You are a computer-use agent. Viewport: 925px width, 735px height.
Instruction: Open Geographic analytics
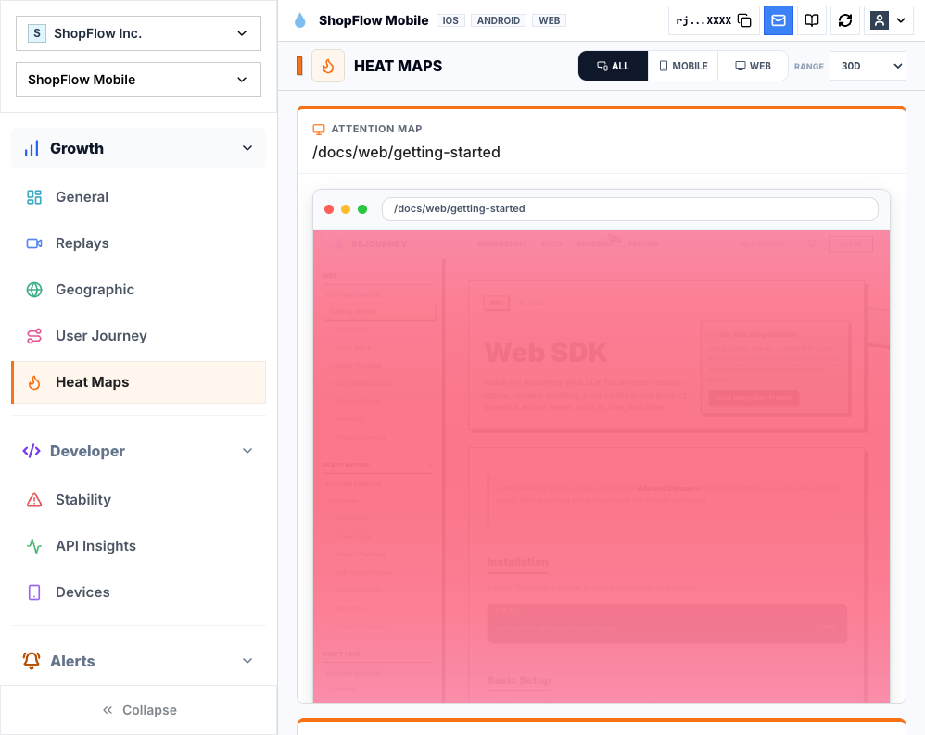138,290
